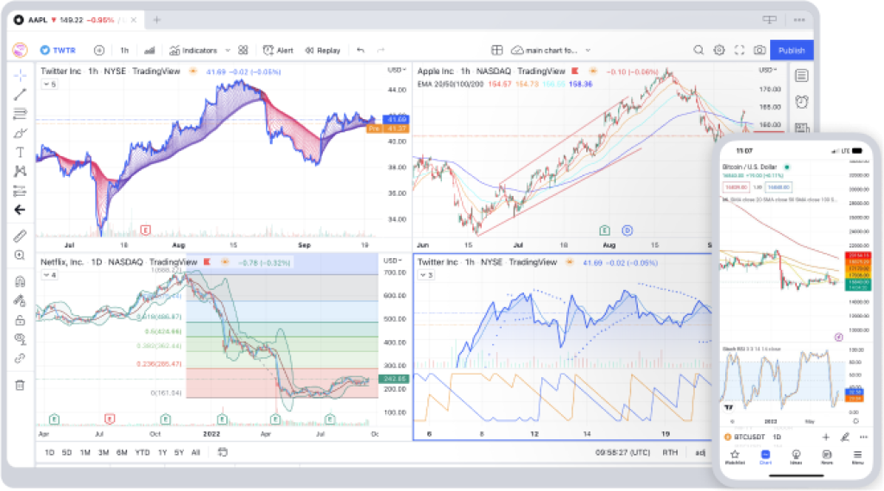Screen dimensions: 884x491
Task: Toggle magnet mode in left toolbar
Action: [20, 280]
